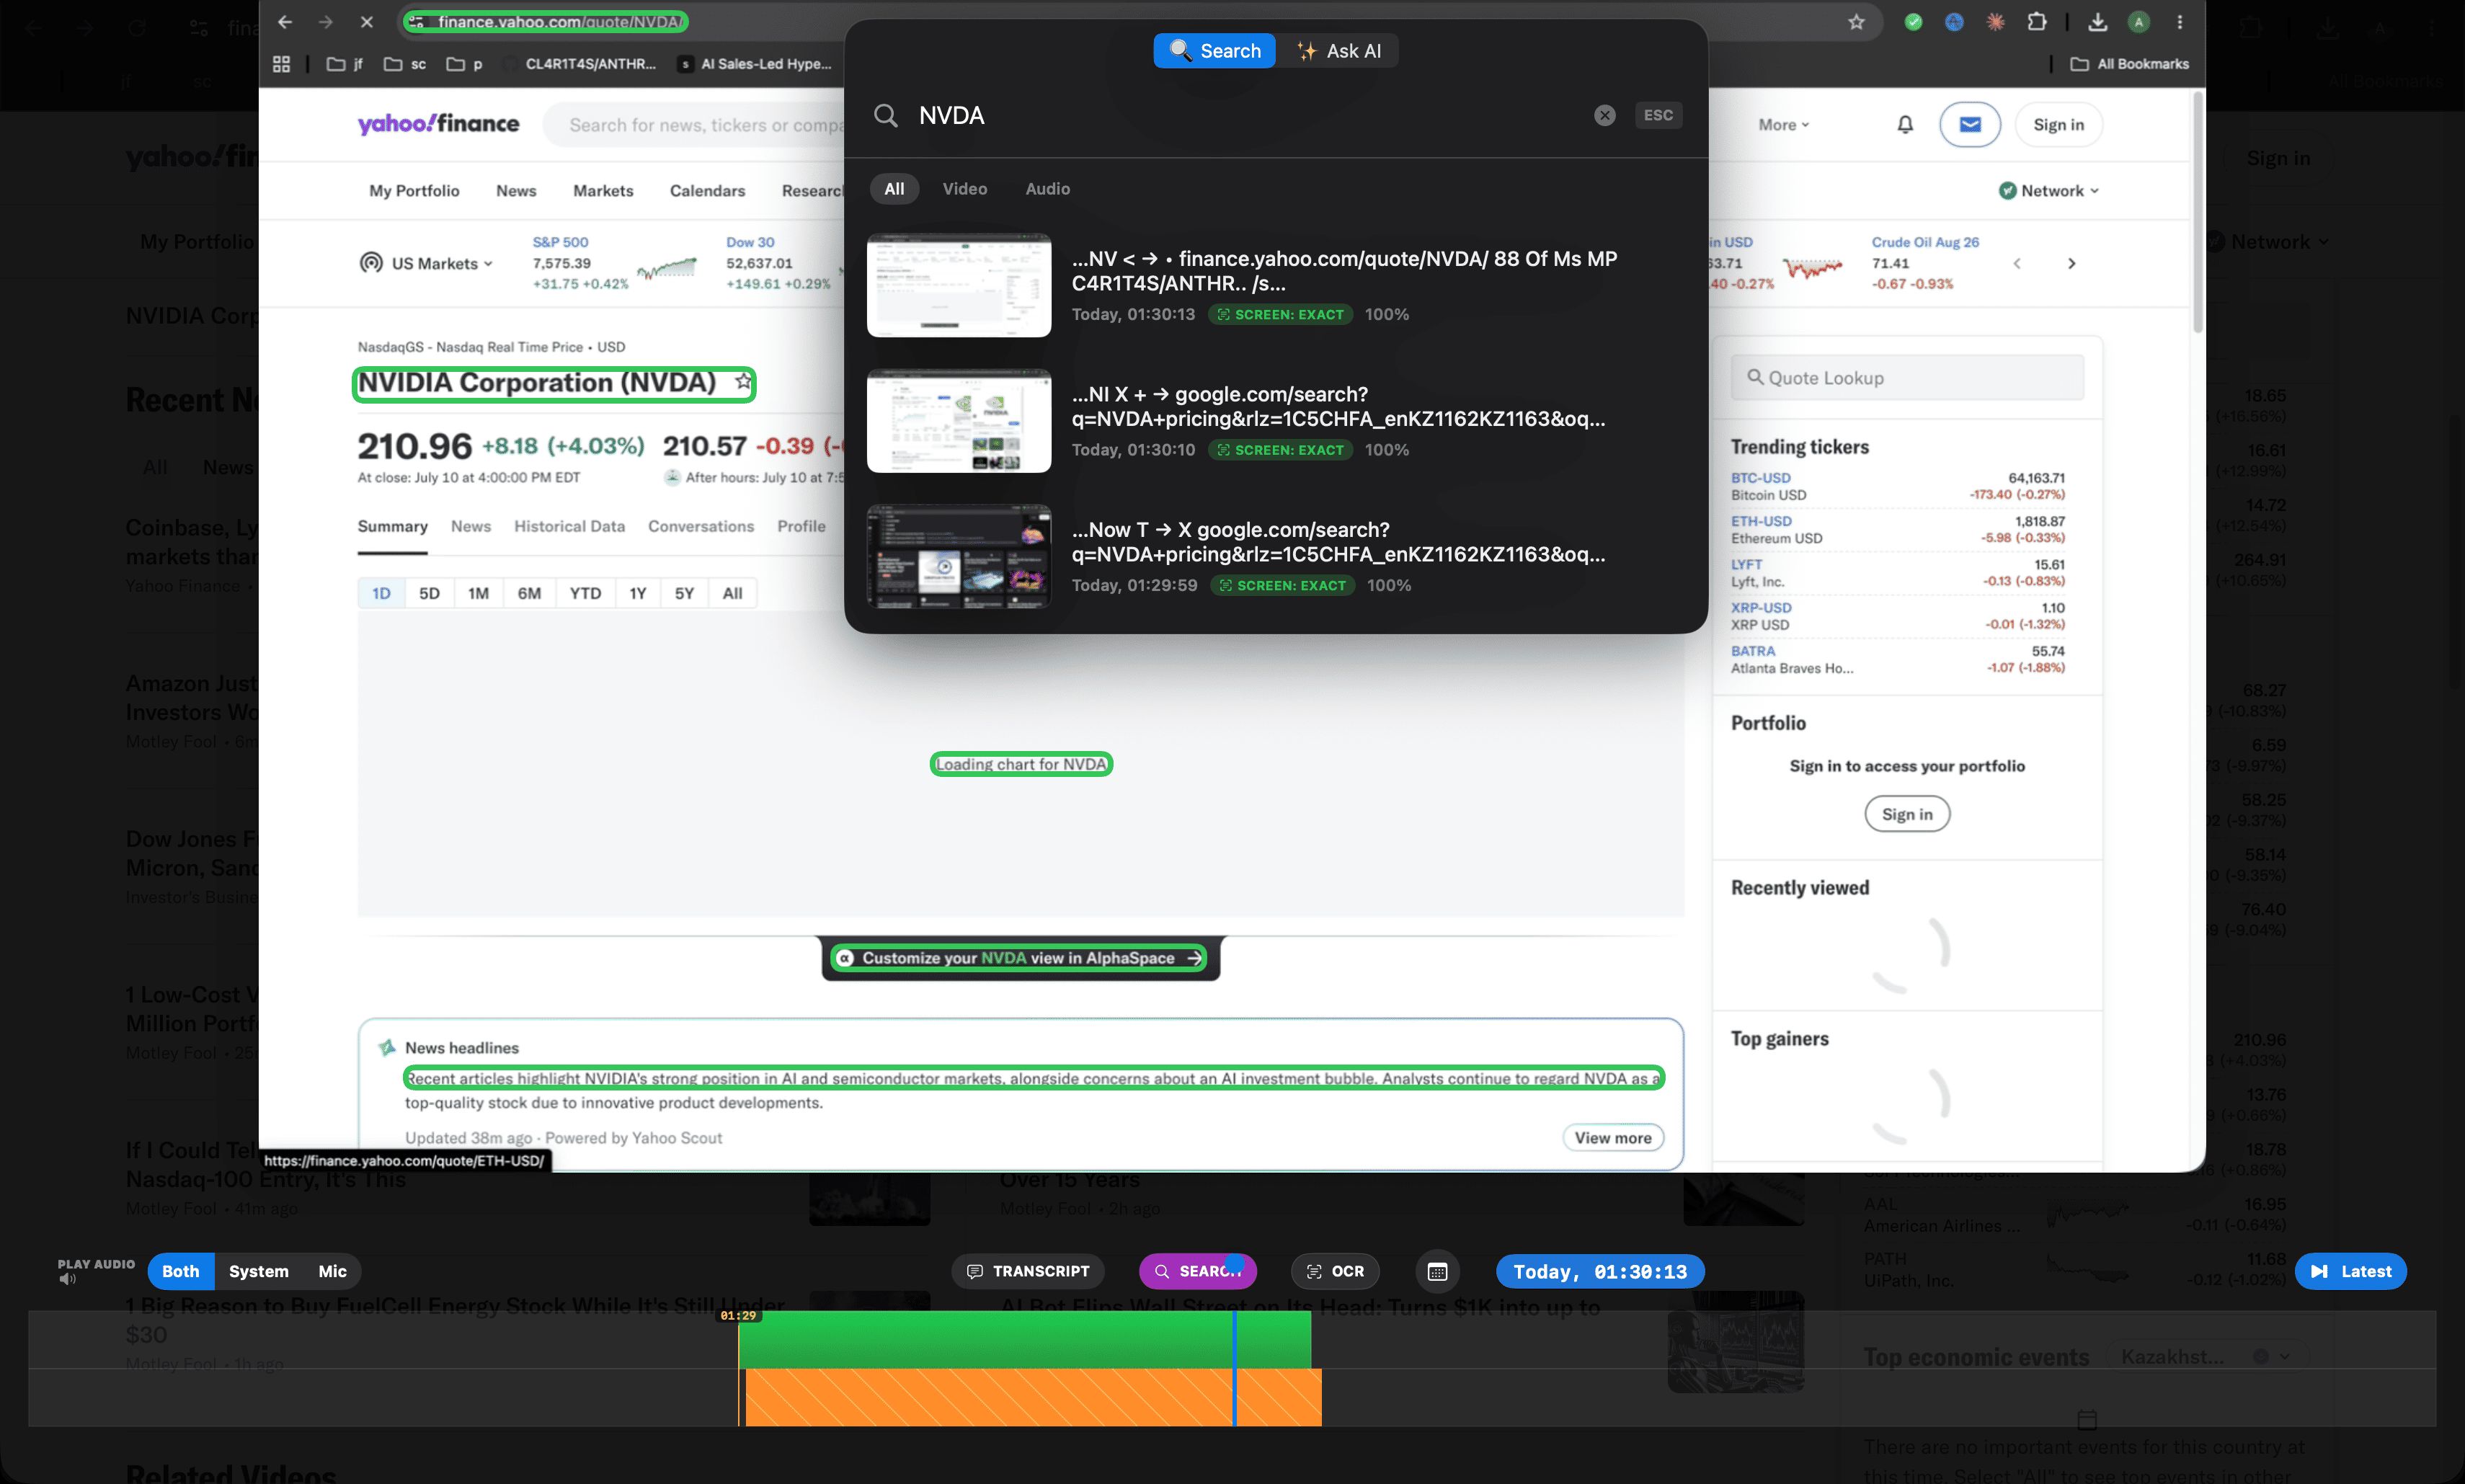Filter search results to Video

coord(964,189)
